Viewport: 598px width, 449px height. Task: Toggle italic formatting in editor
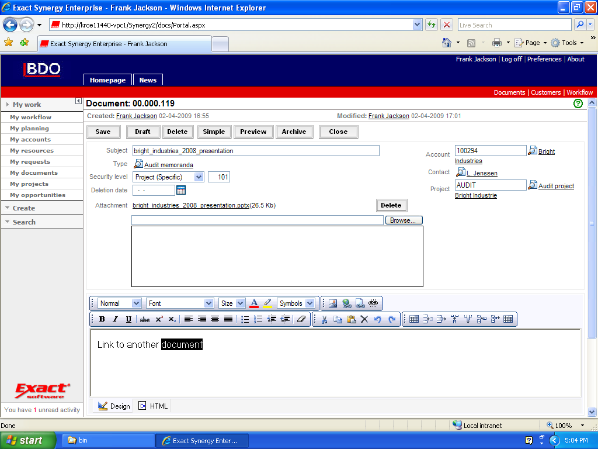(115, 319)
